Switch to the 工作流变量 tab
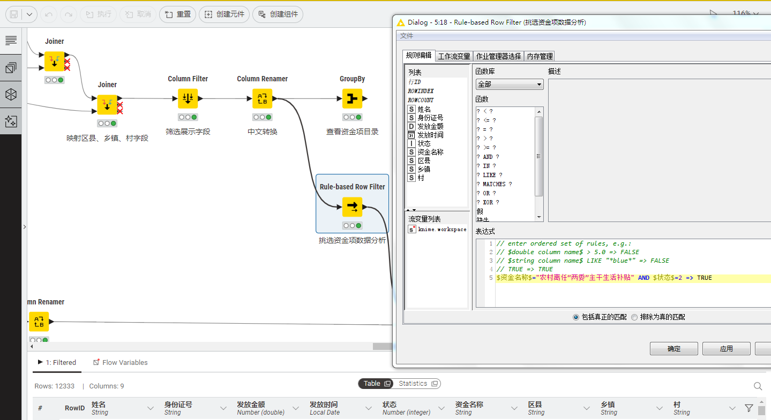 pos(453,56)
